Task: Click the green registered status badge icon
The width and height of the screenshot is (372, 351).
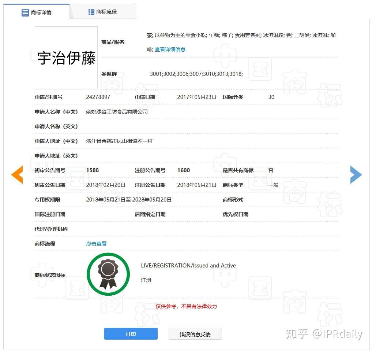Action: pyautogui.click(x=108, y=274)
